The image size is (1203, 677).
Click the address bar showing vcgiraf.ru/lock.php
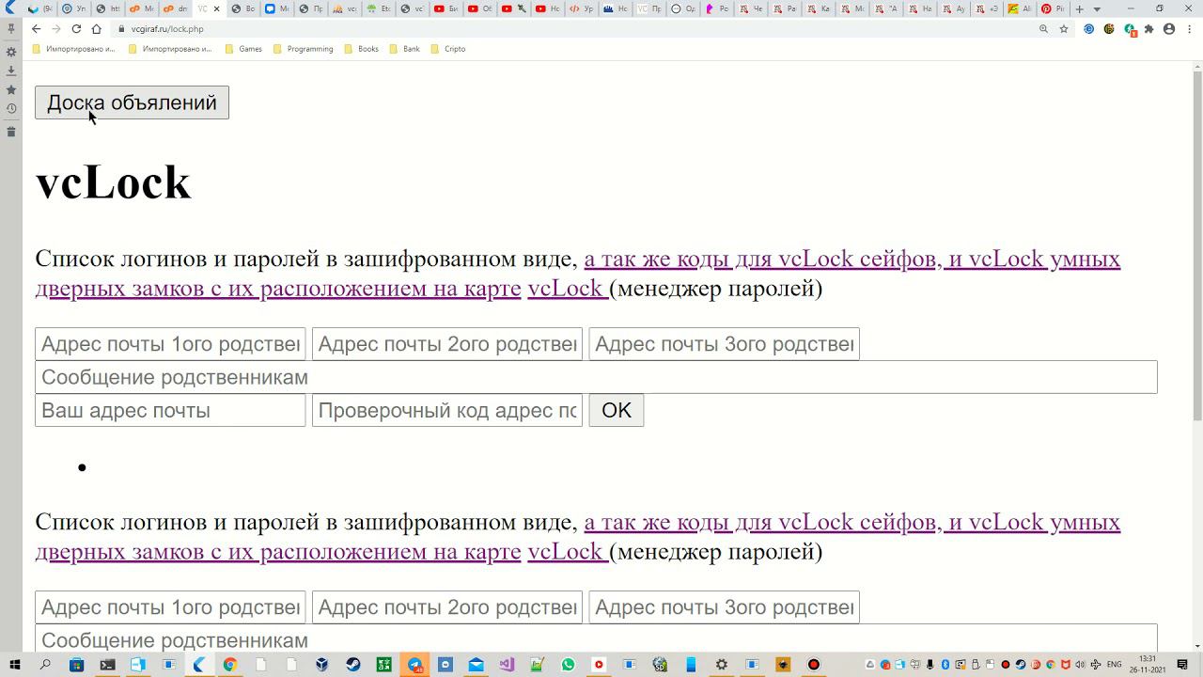573,29
